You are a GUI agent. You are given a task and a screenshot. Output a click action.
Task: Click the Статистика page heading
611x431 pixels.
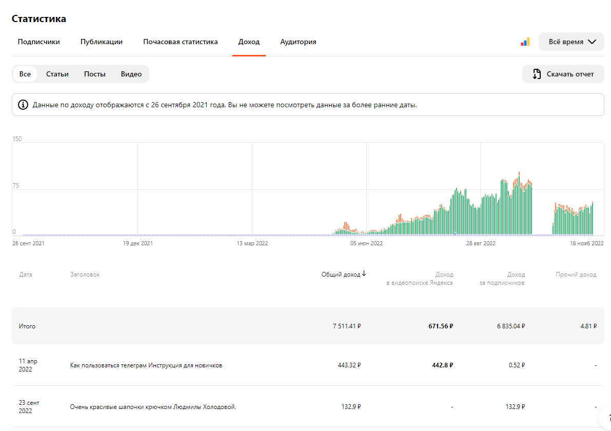39,18
